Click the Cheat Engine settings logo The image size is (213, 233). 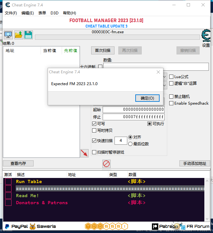(x=206, y=36)
